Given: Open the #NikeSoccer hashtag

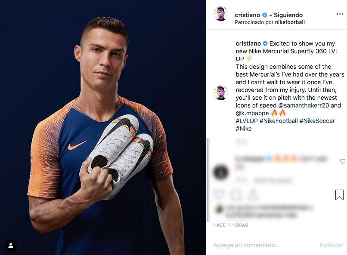Looking at the screenshot, I should coord(317,121).
